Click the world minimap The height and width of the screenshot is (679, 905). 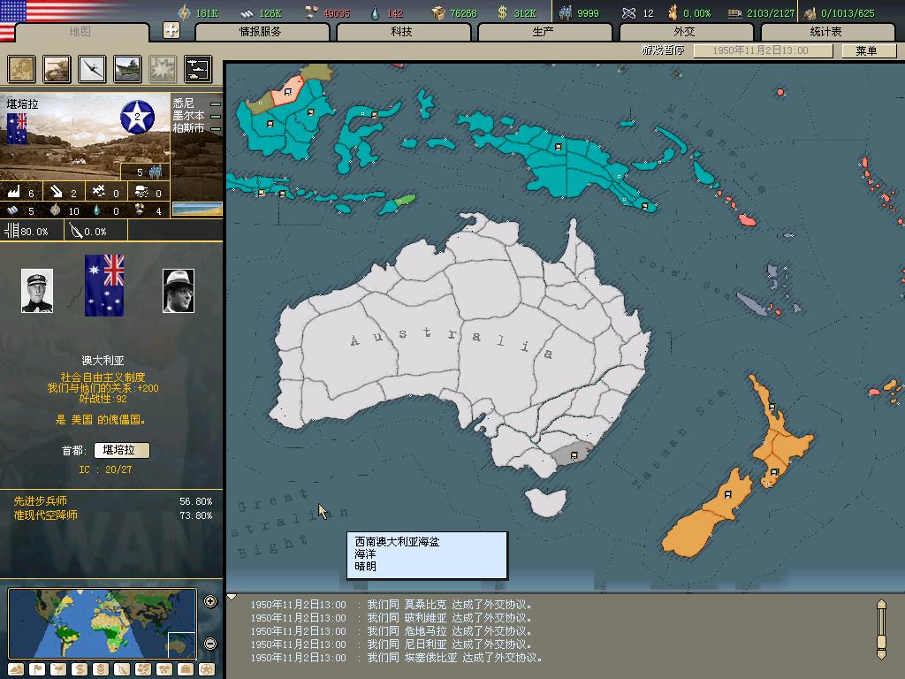[103, 623]
